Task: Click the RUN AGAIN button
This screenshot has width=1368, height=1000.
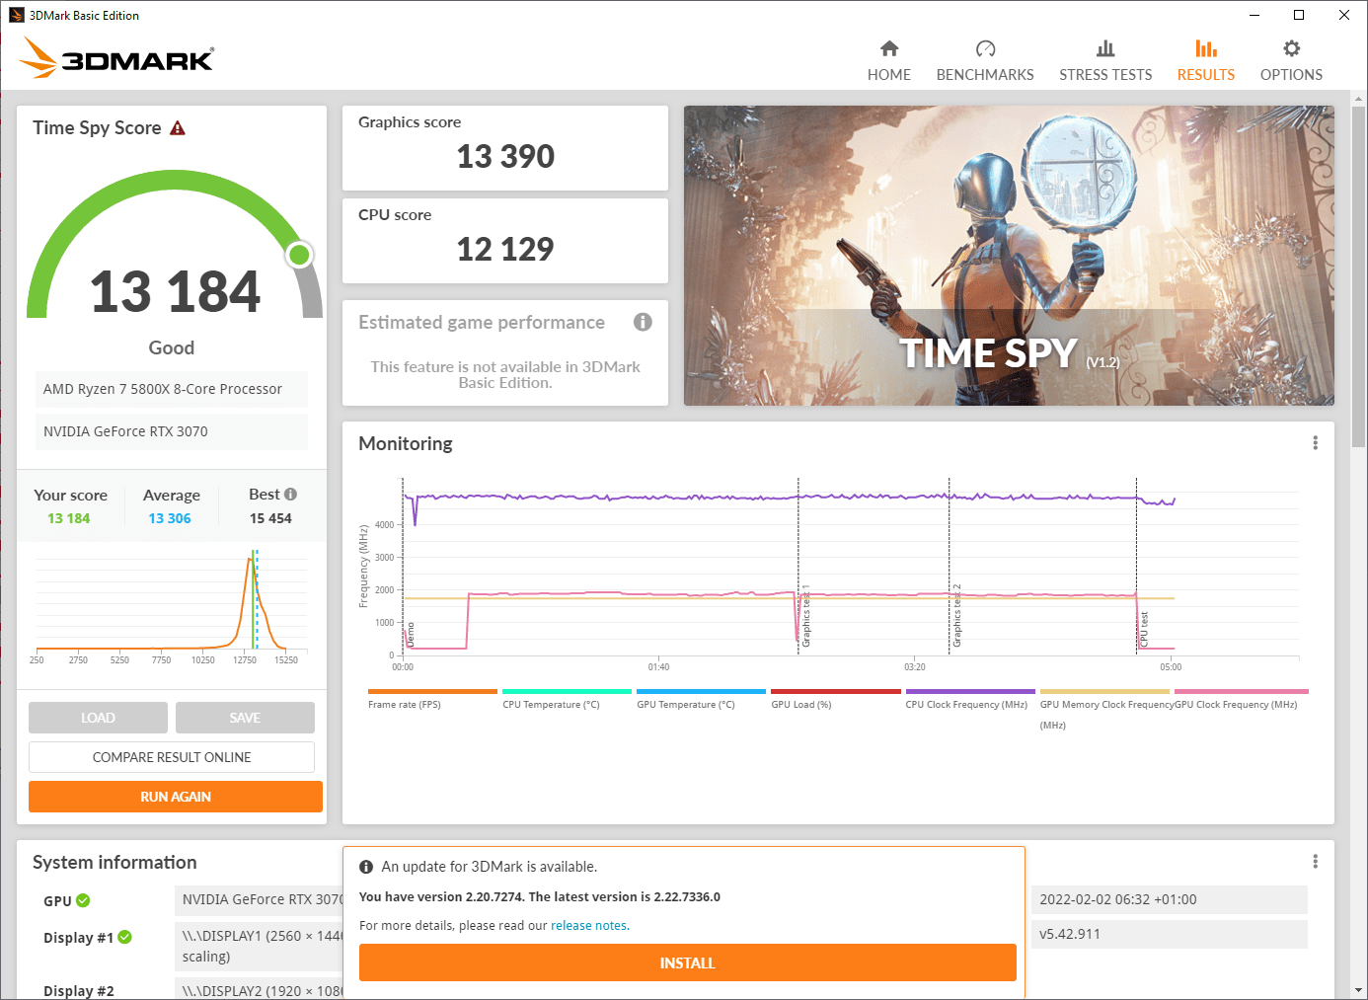Action: pos(176,797)
